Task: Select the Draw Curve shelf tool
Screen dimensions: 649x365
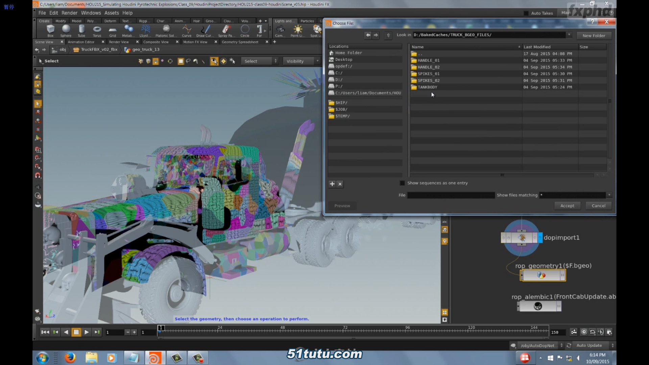Action: (x=205, y=31)
